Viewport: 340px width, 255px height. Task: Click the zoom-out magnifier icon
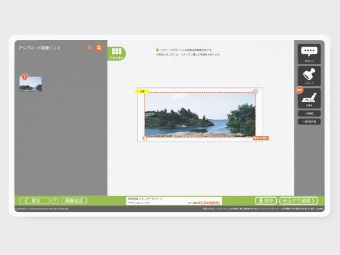pyautogui.click(x=90, y=48)
